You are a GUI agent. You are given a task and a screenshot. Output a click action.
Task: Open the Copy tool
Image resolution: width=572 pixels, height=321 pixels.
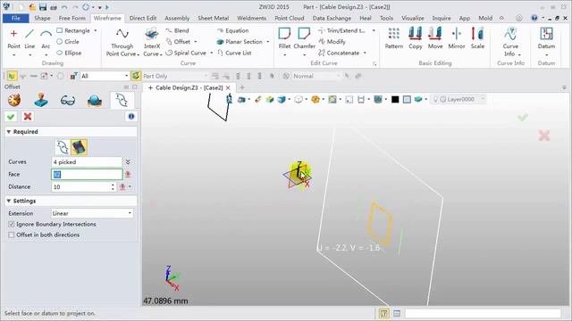(x=415, y=38)
